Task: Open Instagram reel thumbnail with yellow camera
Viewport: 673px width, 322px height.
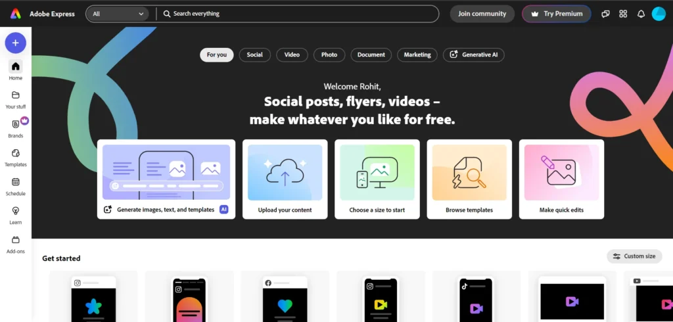Action: pos(381,297)
